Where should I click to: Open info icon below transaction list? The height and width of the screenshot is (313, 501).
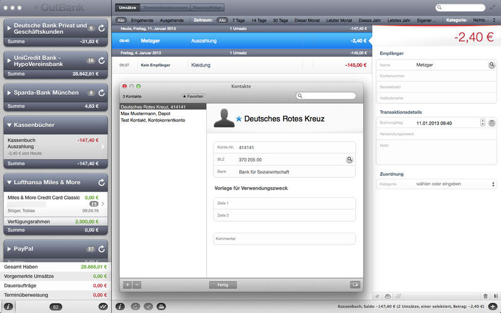120,307
